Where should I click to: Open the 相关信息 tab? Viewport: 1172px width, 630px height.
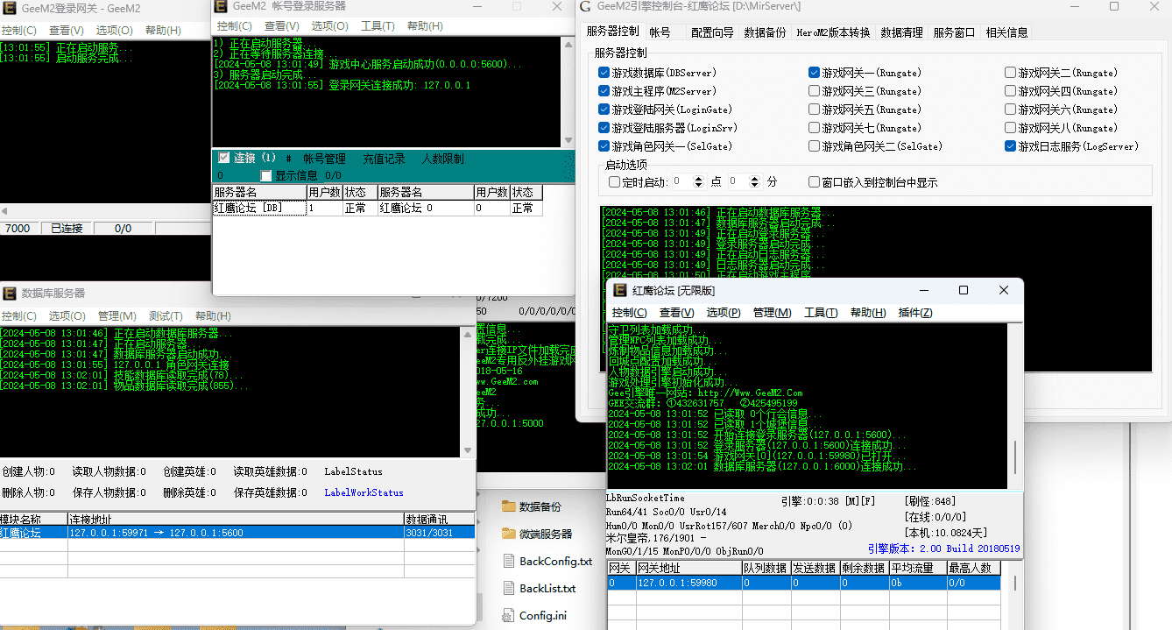click(1006, 32)
